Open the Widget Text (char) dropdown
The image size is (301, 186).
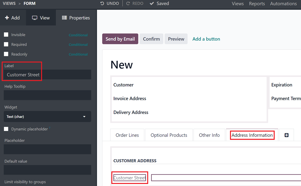(48, 116)
